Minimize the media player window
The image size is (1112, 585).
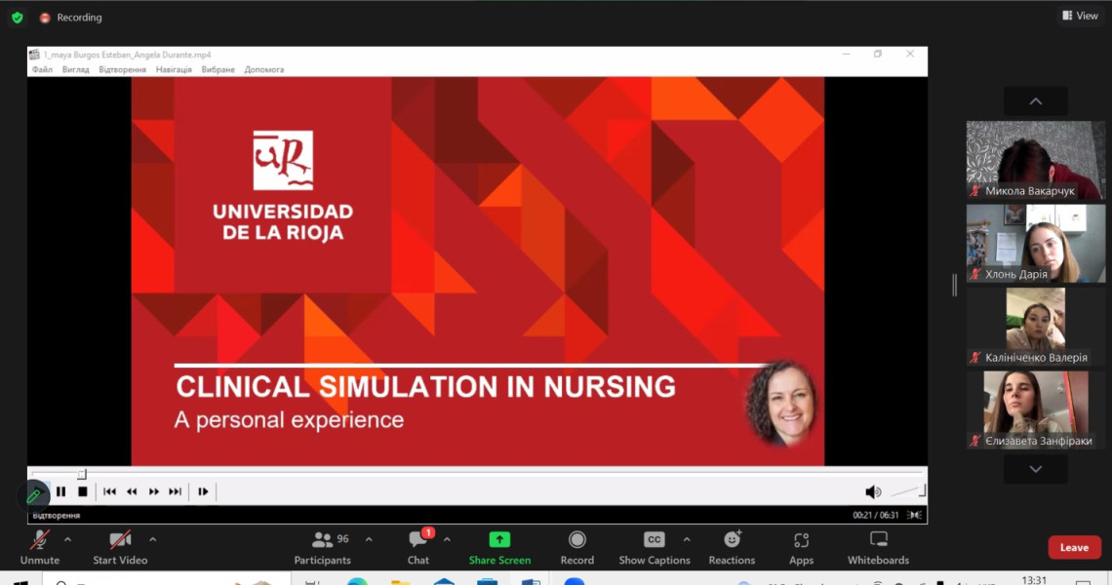click(846, 54)
